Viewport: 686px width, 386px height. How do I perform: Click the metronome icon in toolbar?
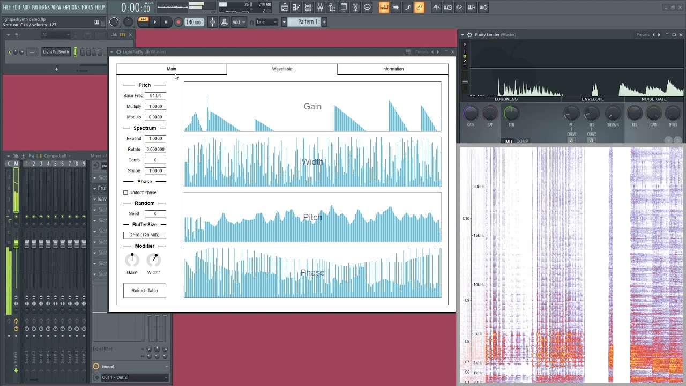436,8
